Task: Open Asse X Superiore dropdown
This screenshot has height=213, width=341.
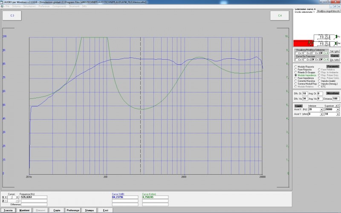Action: (x=338, y=109)
